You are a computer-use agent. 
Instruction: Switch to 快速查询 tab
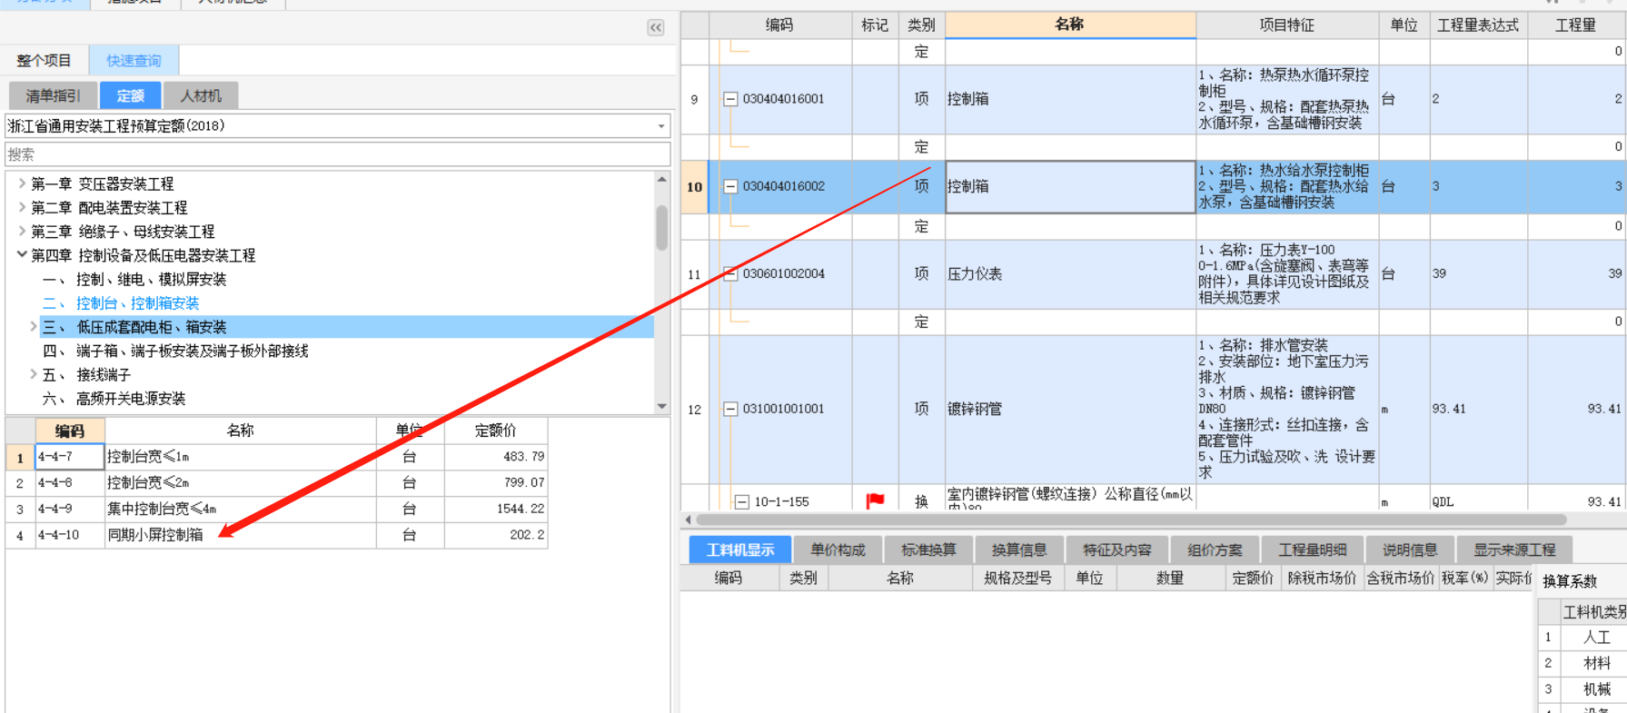coord(134,61)
